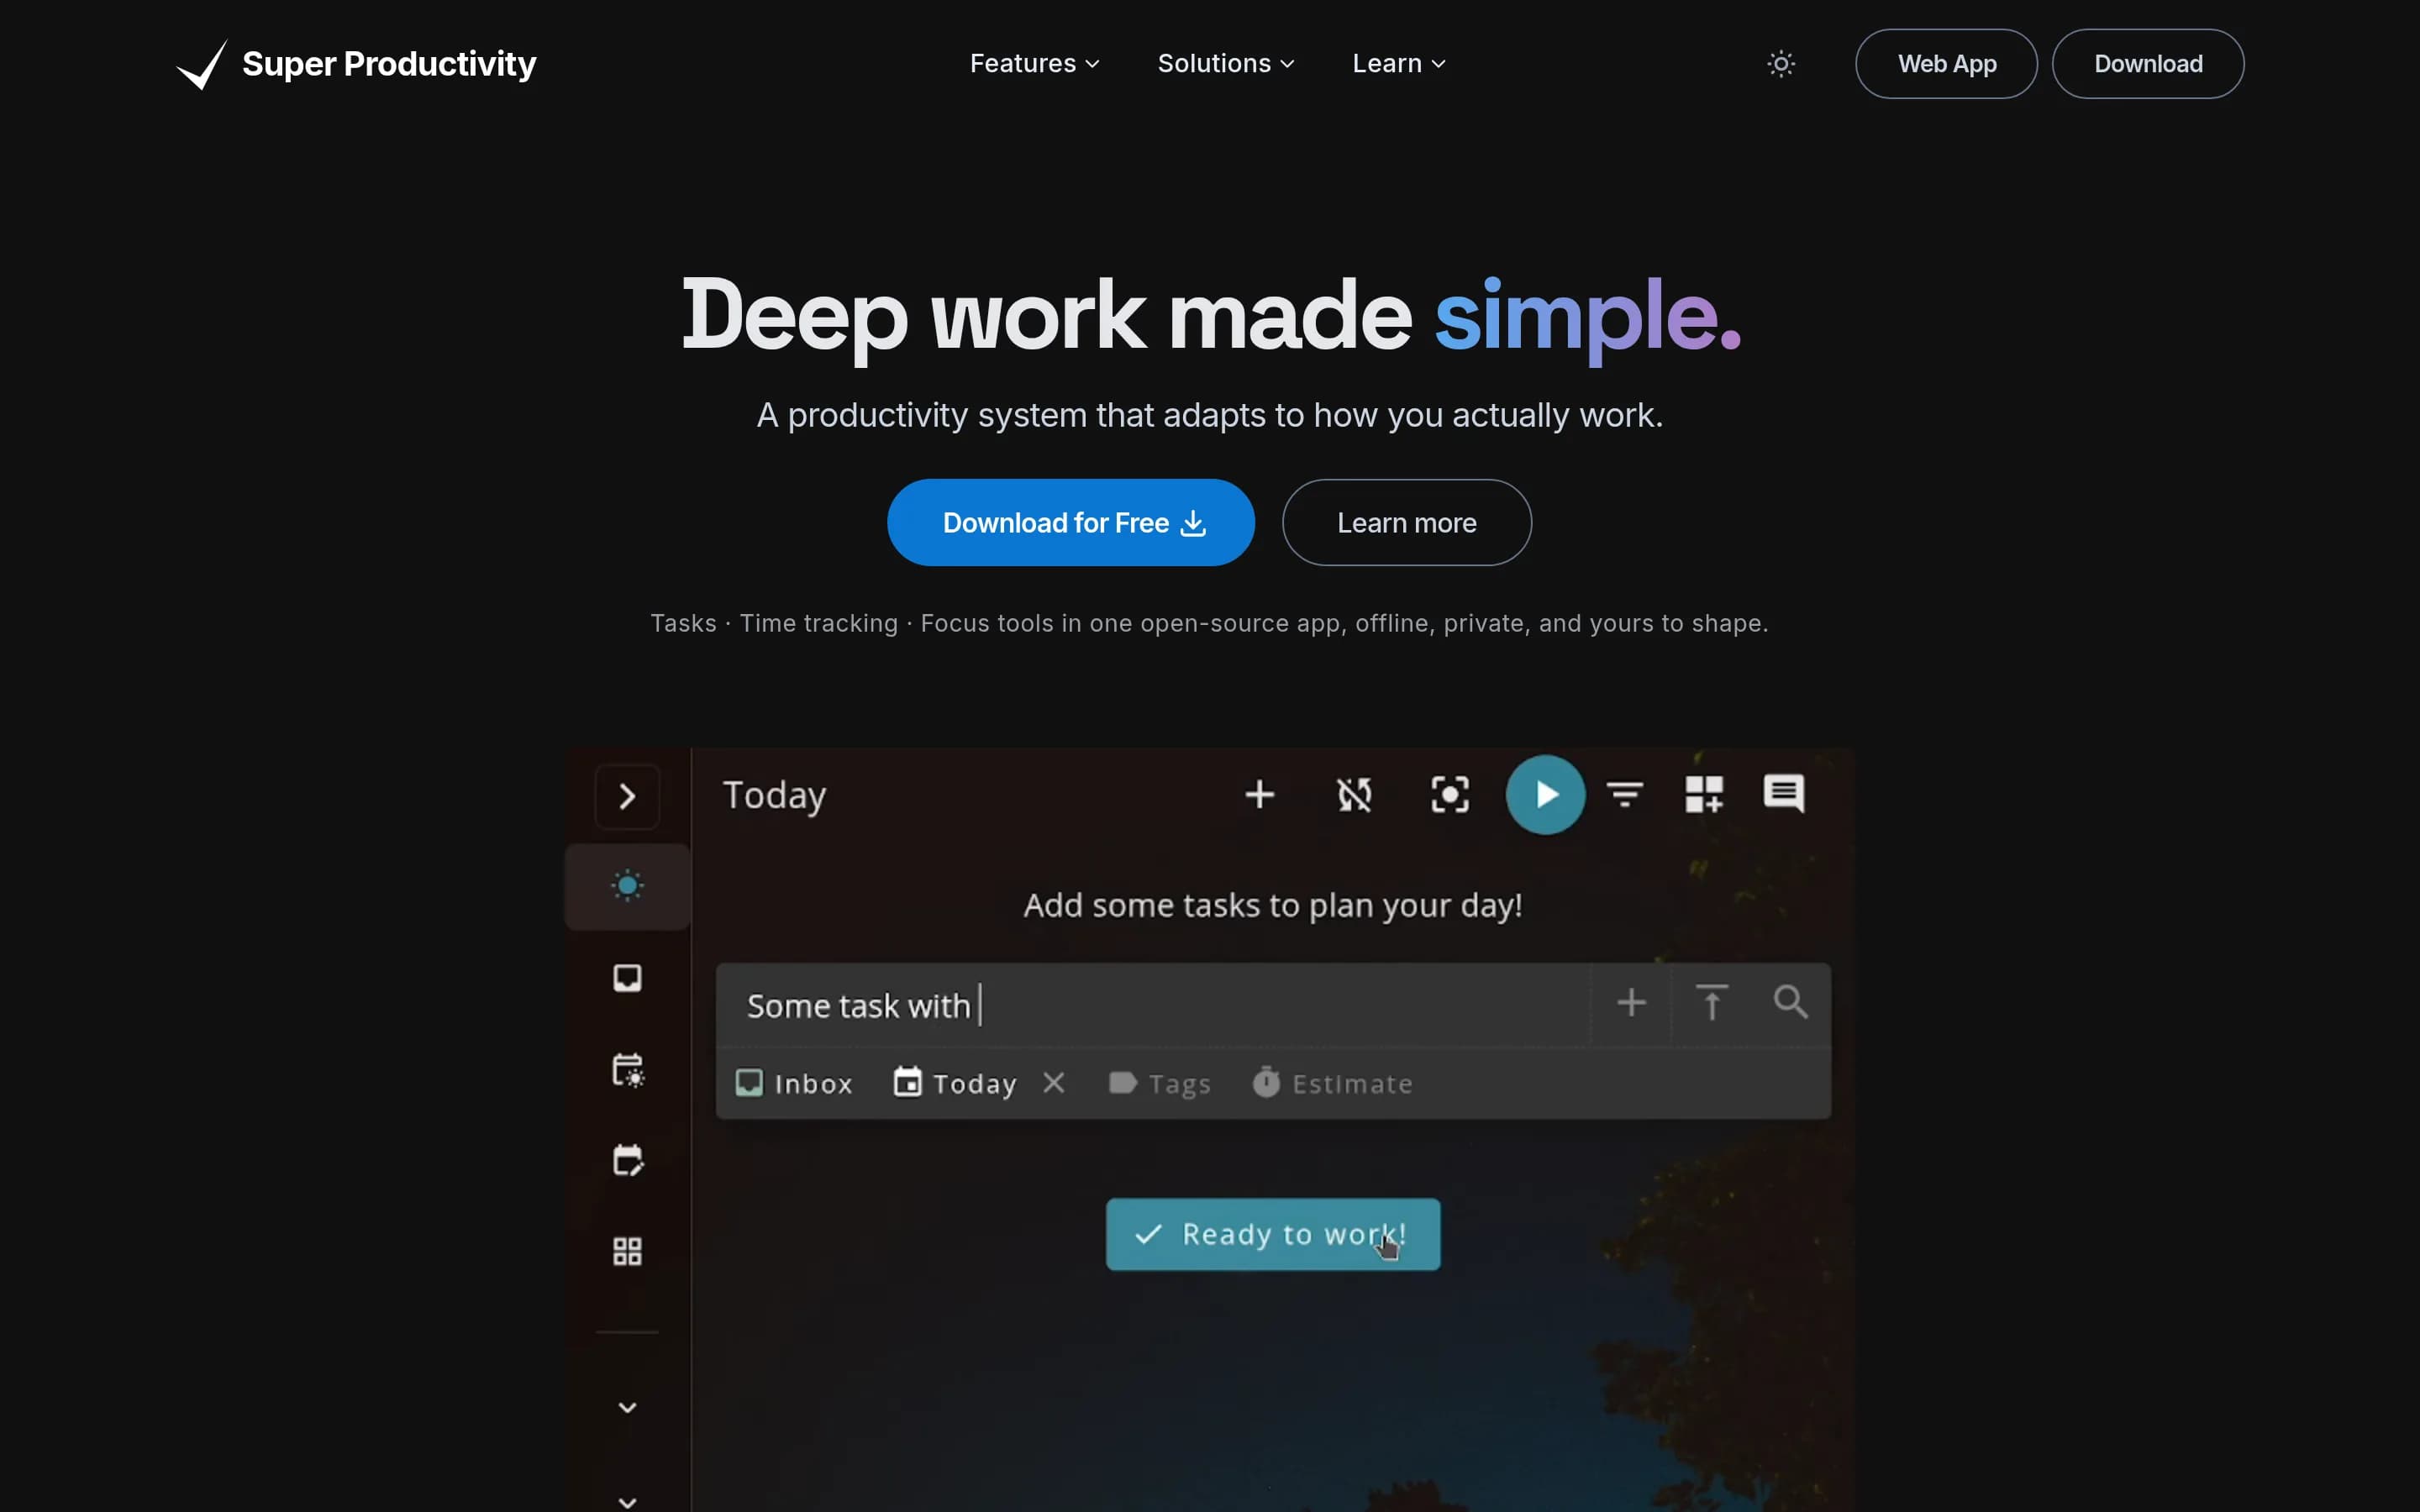
Task: Toggle light/dark theme sun icon
Action: point(1781,64)
